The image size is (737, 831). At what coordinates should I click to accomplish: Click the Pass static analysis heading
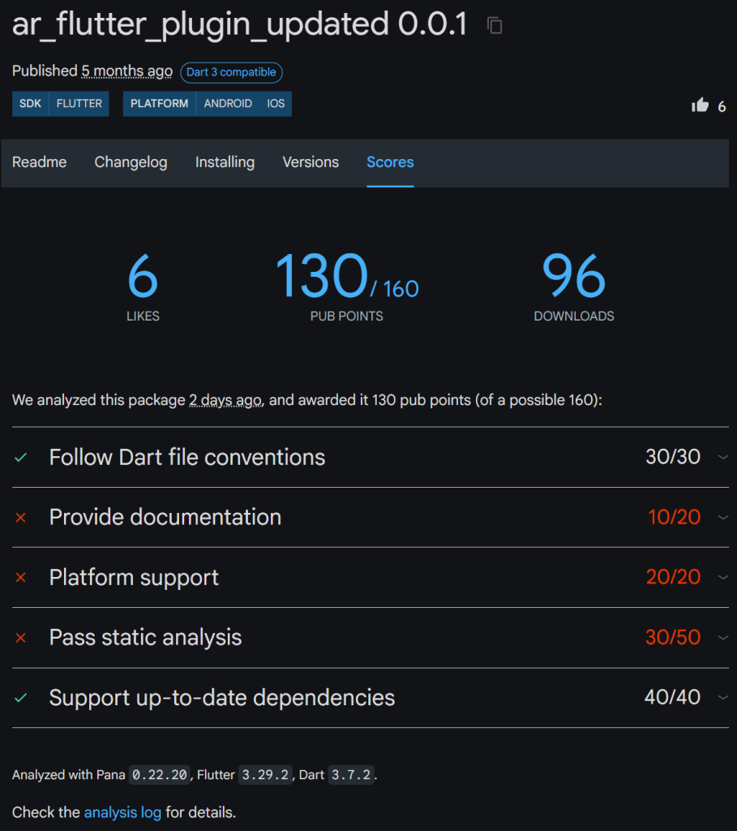click(146, 638)
